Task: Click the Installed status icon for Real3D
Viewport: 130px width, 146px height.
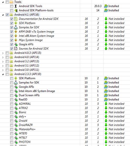Action: pos(106,99)
